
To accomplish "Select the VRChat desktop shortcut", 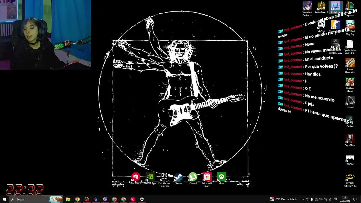I will point(321,27).
